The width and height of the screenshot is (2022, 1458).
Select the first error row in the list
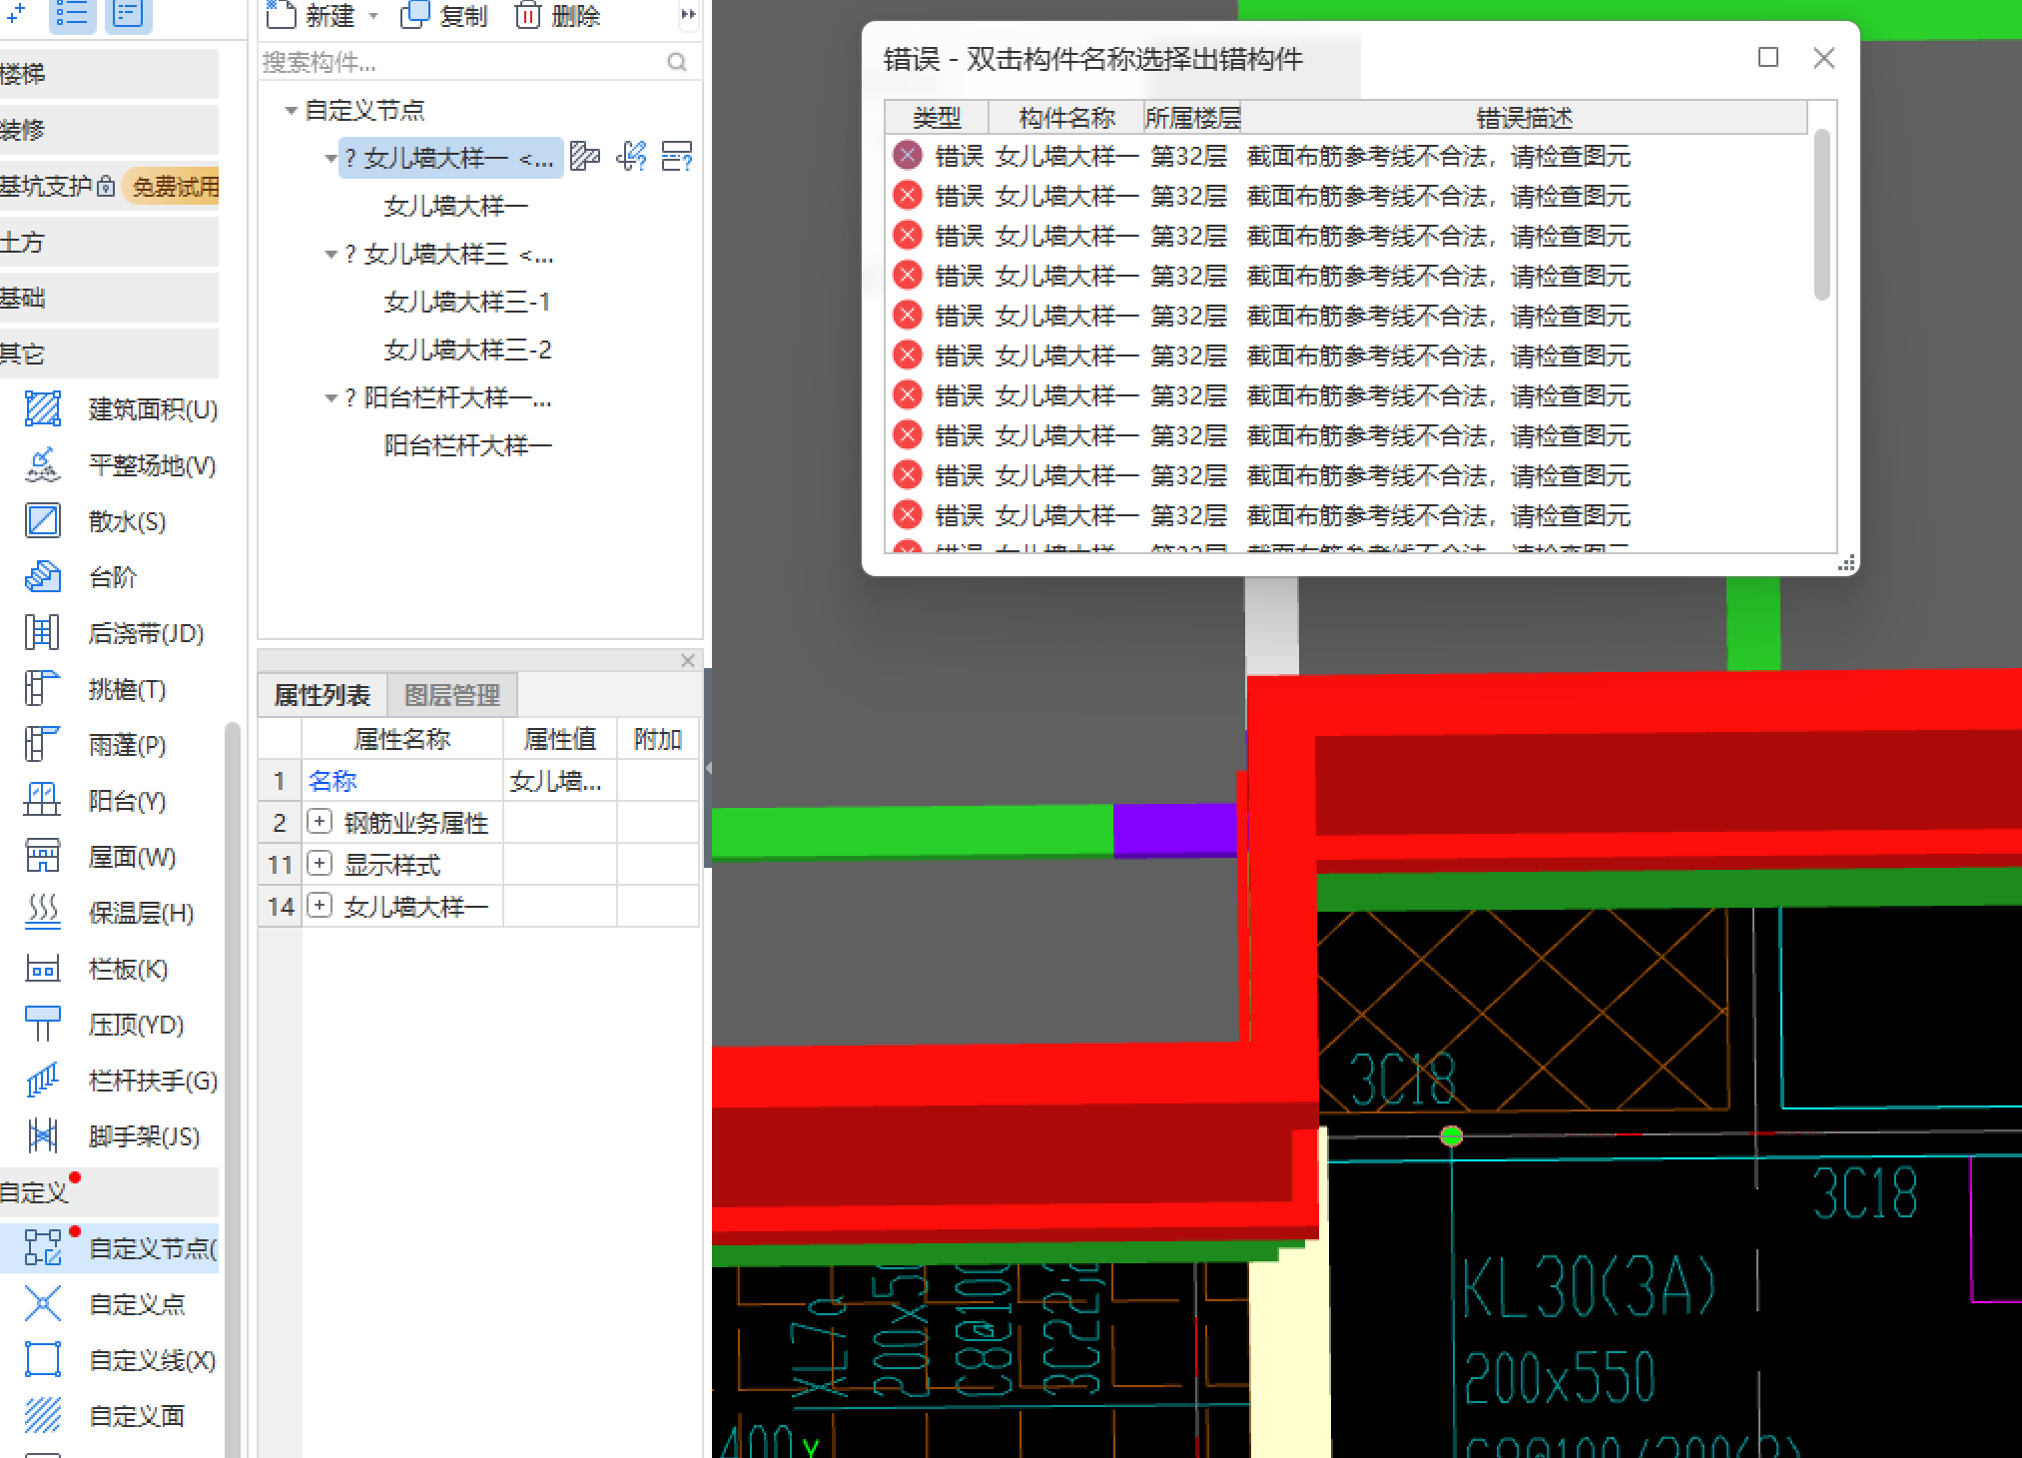point(1346,156)
